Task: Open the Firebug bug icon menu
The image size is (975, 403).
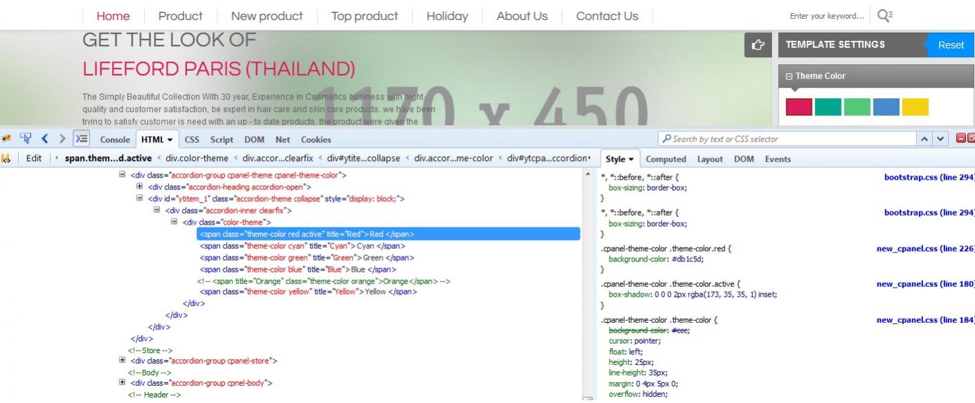Action: [x=6, y=139]
